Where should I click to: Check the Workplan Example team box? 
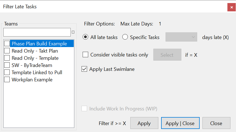point(7,80)
